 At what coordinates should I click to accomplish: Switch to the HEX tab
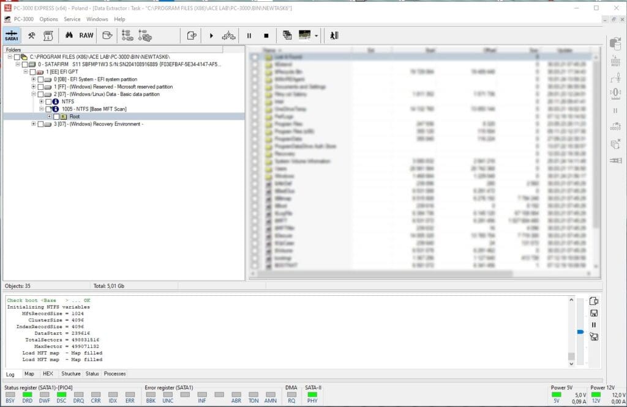tap(48, 374)
